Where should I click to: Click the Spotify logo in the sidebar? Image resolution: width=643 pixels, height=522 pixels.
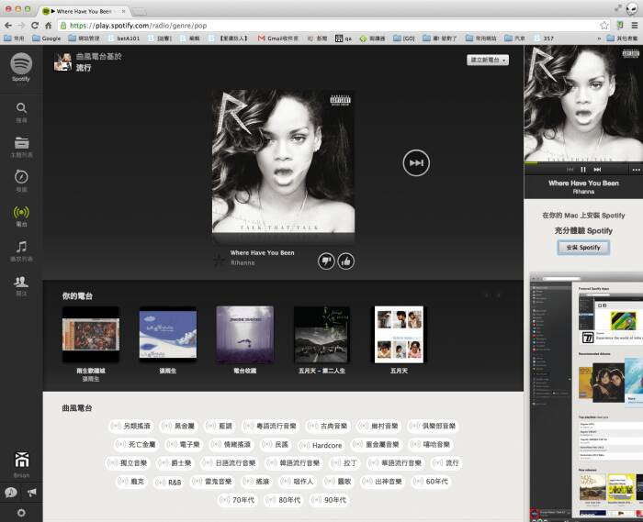click(x=21, y=64)
